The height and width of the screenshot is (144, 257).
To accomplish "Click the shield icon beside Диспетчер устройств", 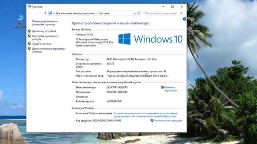I will coord(29,31).
